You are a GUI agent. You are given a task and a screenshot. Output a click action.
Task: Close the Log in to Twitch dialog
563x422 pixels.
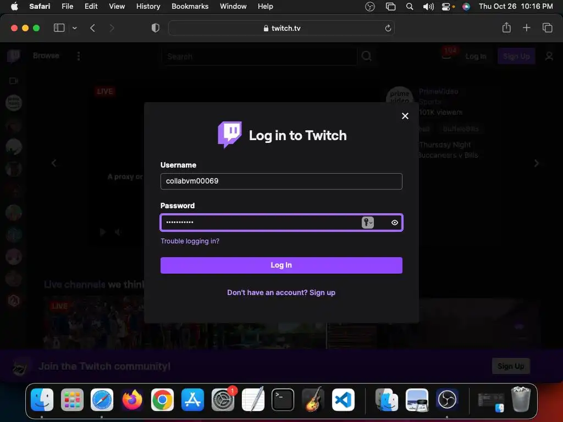click(x=405, y=116)
